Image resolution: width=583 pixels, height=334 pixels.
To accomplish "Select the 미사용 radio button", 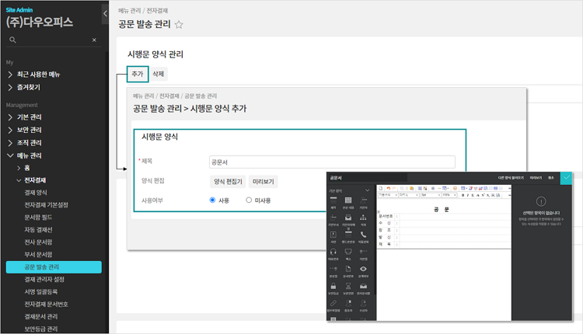I will (249, 200).
